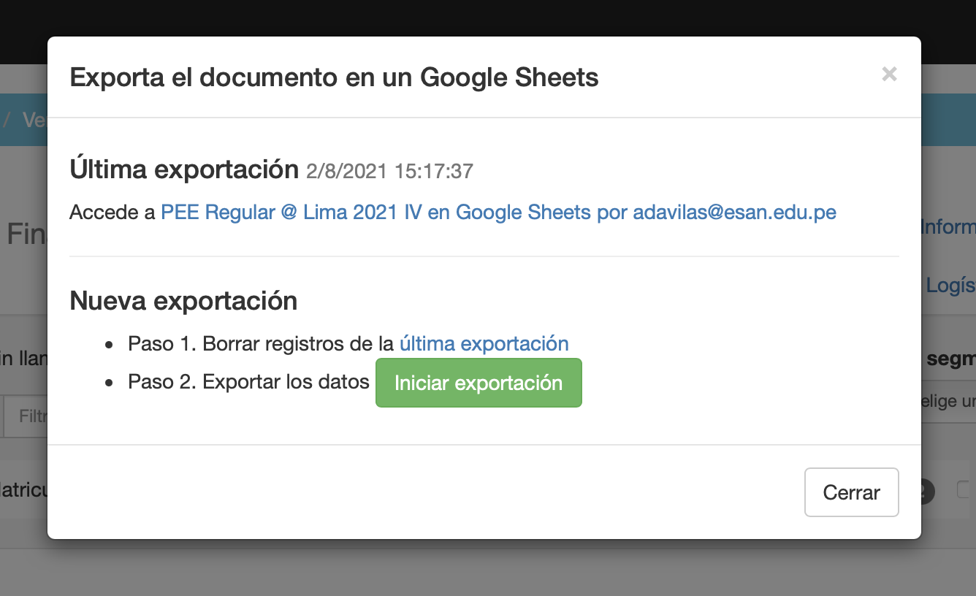Select the 'Última exportación' heading
This screenshot has width=976, height=596.
click(x=184, y=169)
